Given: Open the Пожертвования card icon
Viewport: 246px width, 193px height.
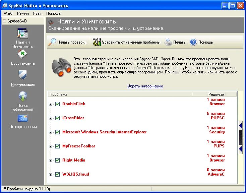Looking at the screenshot, I should pos(22,118).
